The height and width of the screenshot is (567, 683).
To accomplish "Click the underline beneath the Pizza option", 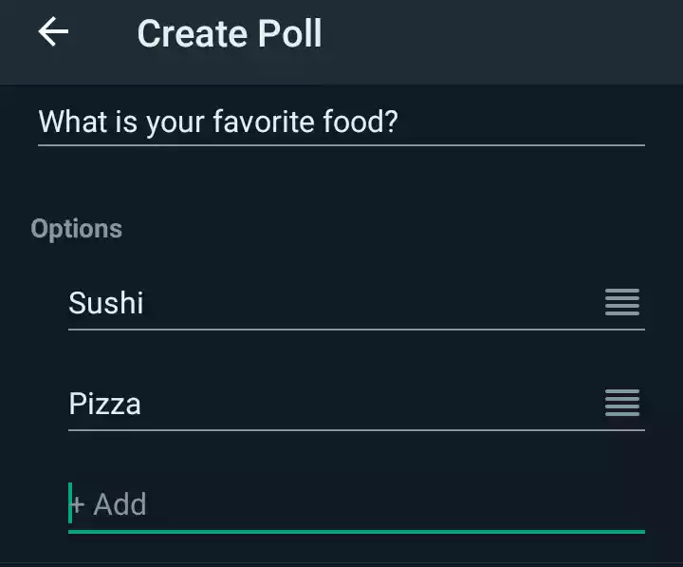I will [357, 430].
